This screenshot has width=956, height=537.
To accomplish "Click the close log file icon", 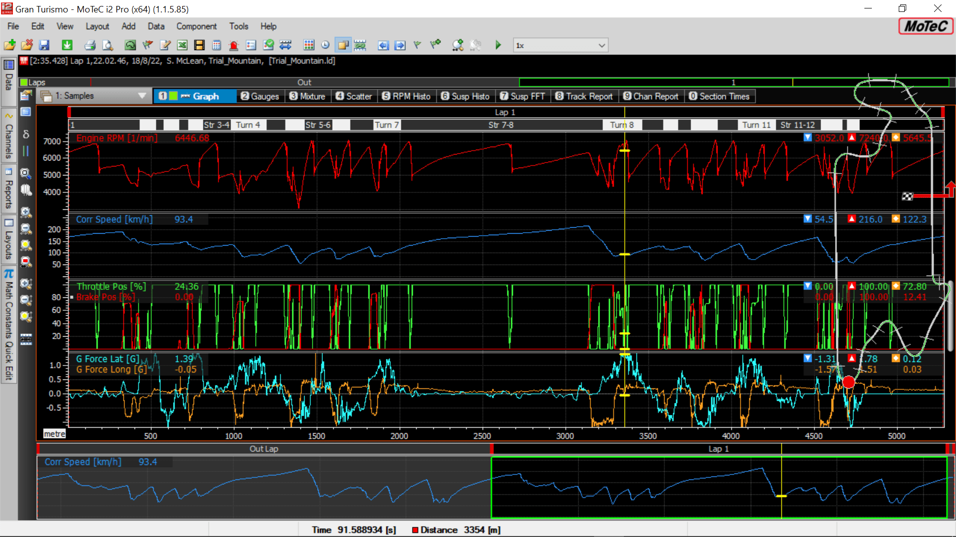I will (27, 45).
